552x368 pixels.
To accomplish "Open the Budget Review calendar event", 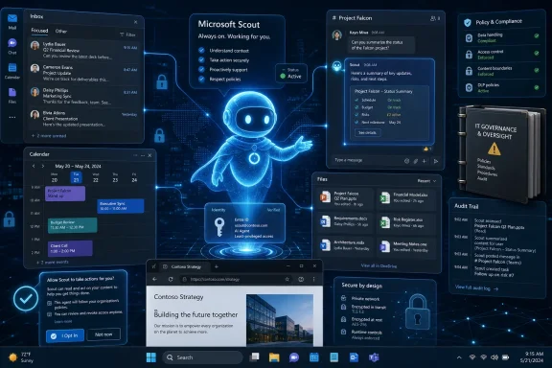I will [72, 225].
